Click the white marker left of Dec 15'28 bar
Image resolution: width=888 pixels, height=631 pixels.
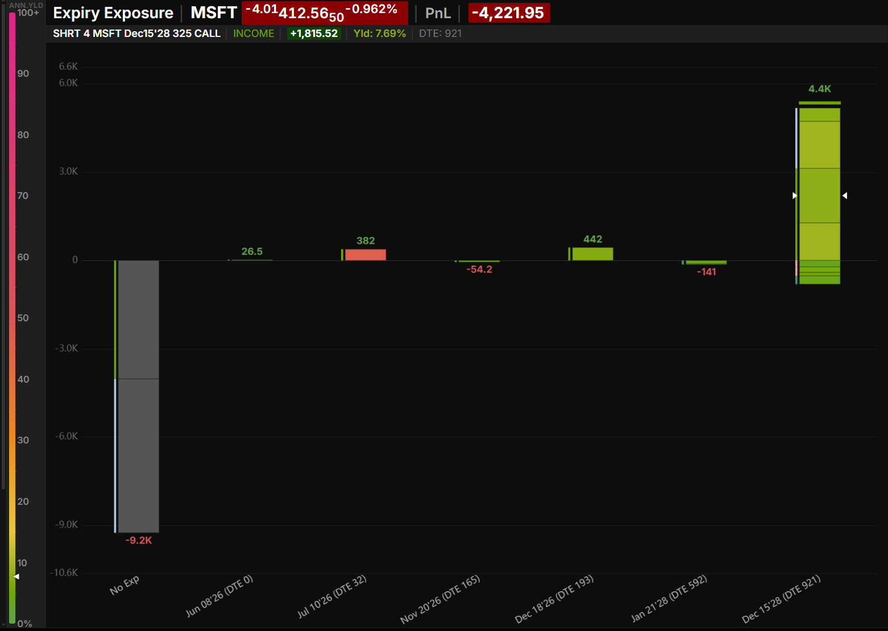click(x=795, y=196)
